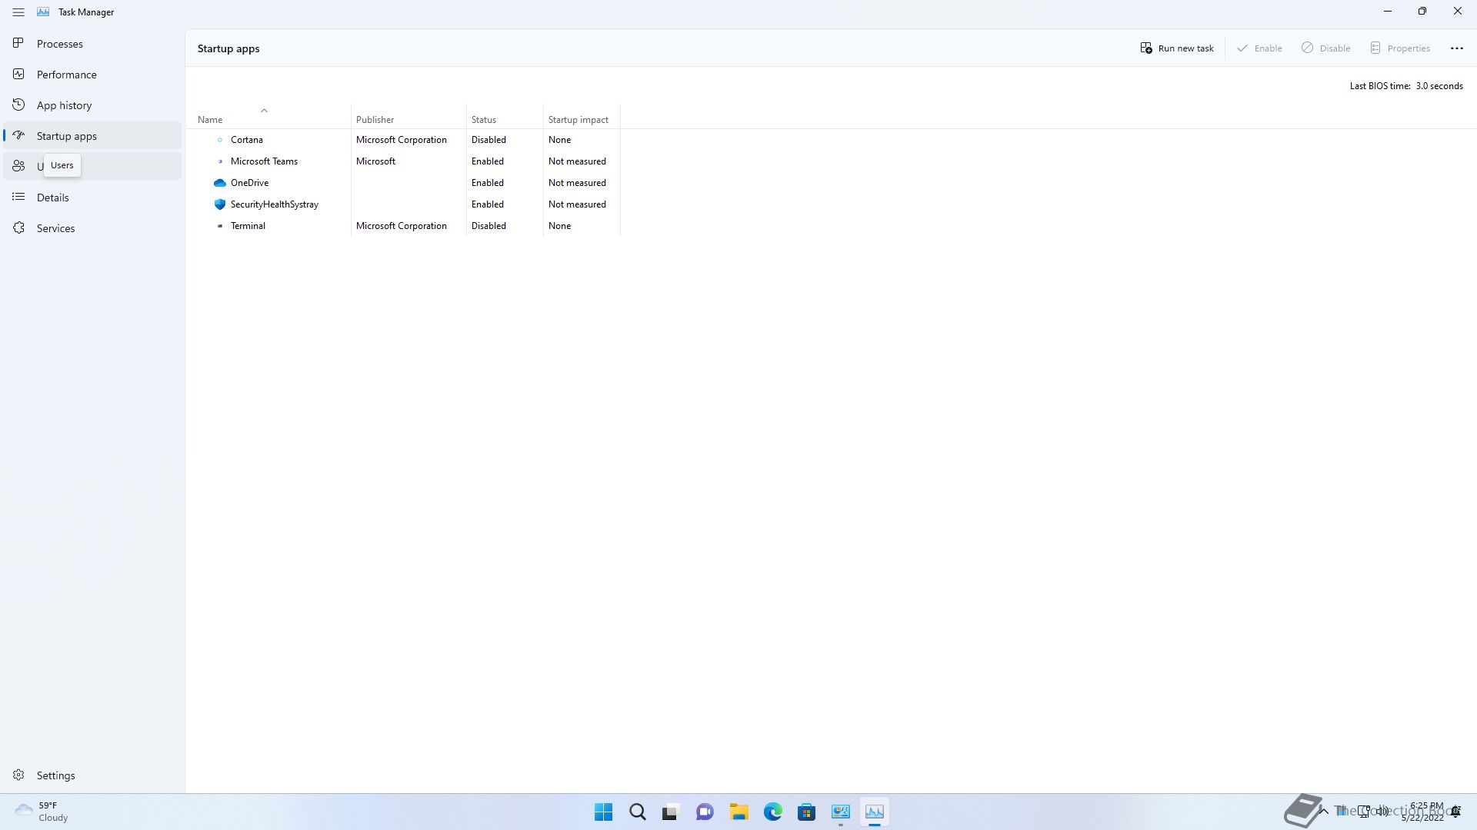Viewport: 1477px width, 830px height.
Task: Open the more options ellipsis menu
Action: pyautogui.click(x=1456, y=48)
